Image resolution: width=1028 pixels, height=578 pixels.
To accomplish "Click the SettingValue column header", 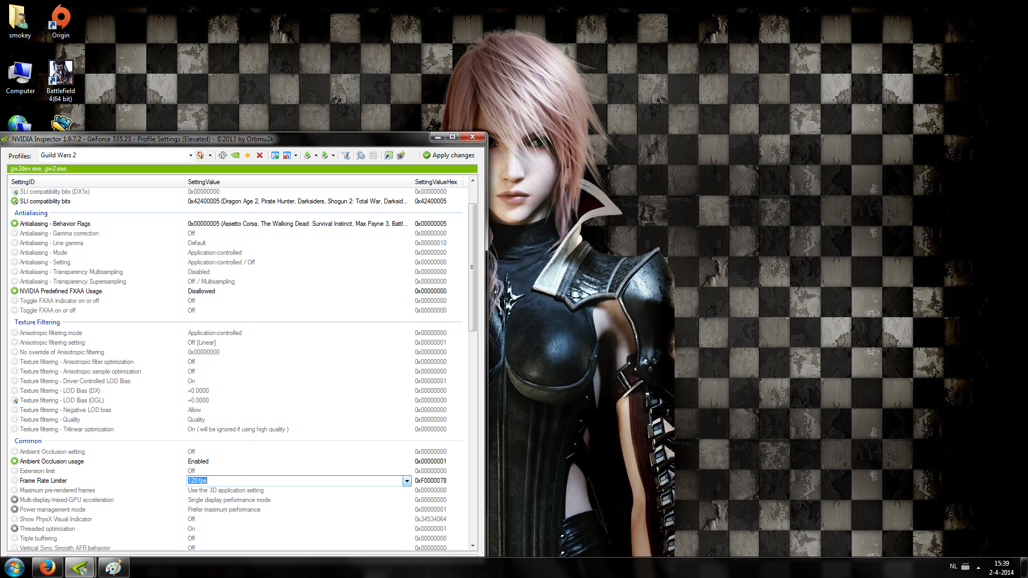I will (298, 182).
